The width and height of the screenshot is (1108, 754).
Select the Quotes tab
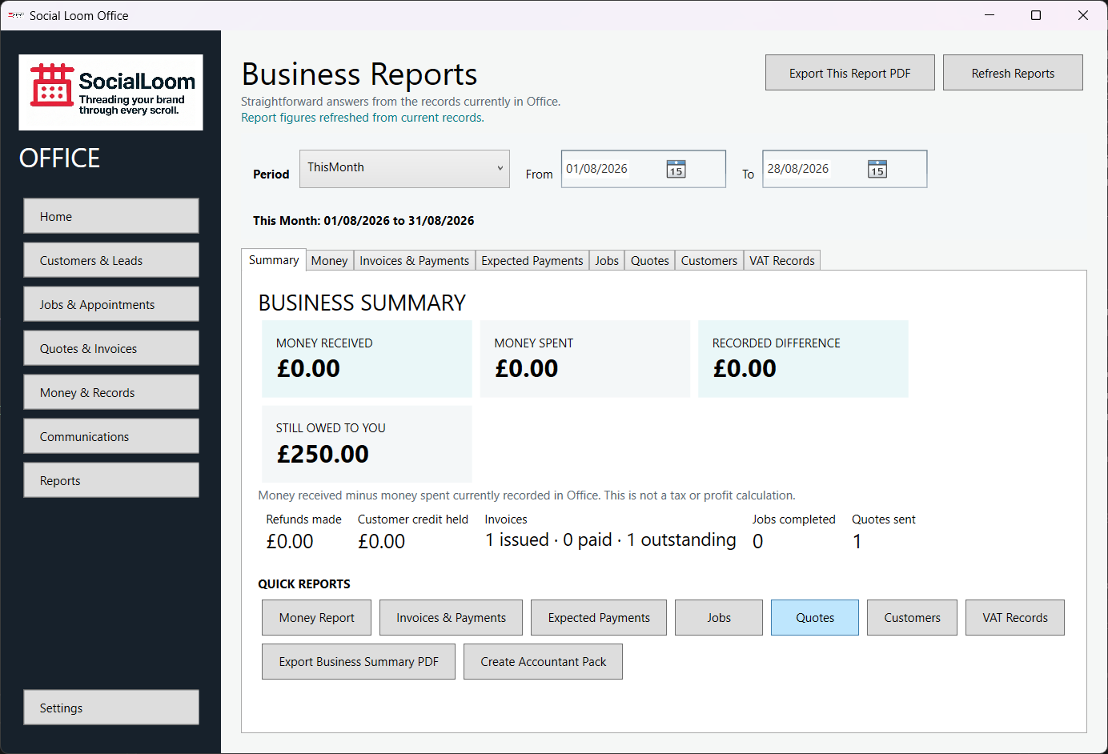click(649, 261)
